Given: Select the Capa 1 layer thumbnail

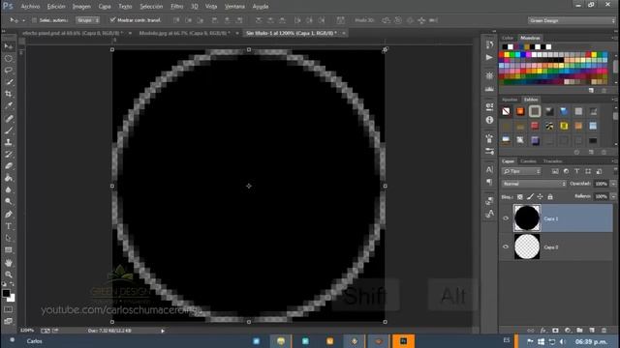Looking at the screenshot, I should [527, 217].
